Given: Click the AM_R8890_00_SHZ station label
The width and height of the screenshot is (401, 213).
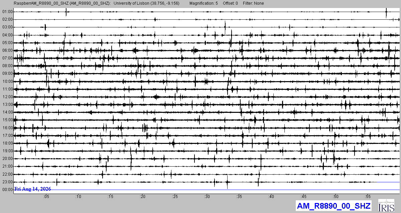Looking at the screenshot, I should 333,205.
